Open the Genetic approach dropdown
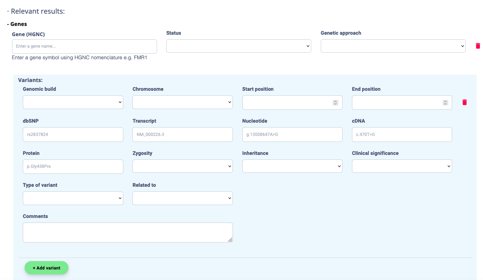This screenshot has height=280, width=483. (393, 46)
